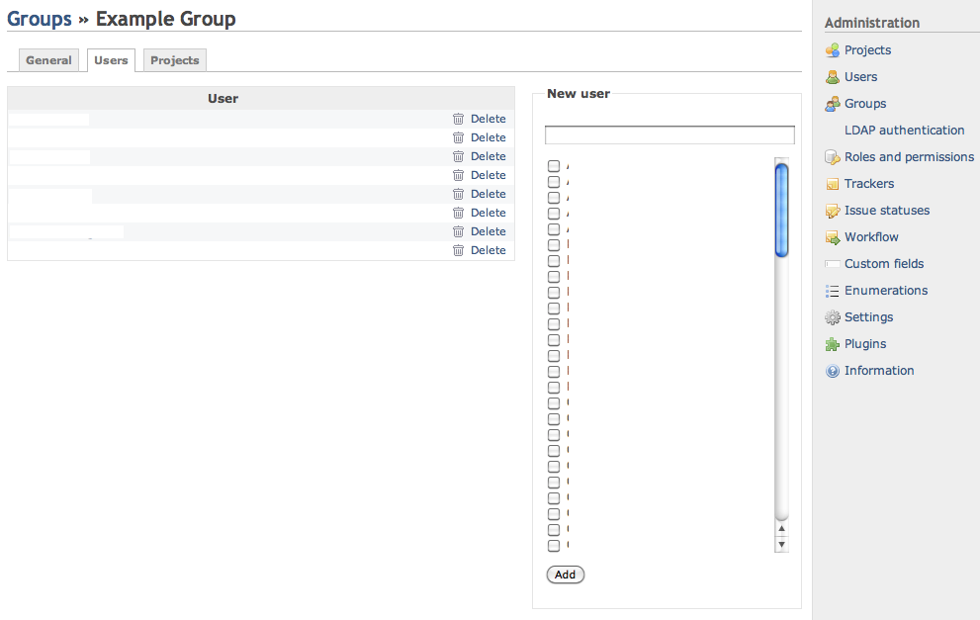Open the Projects tab of Example Group

(174, 59)
